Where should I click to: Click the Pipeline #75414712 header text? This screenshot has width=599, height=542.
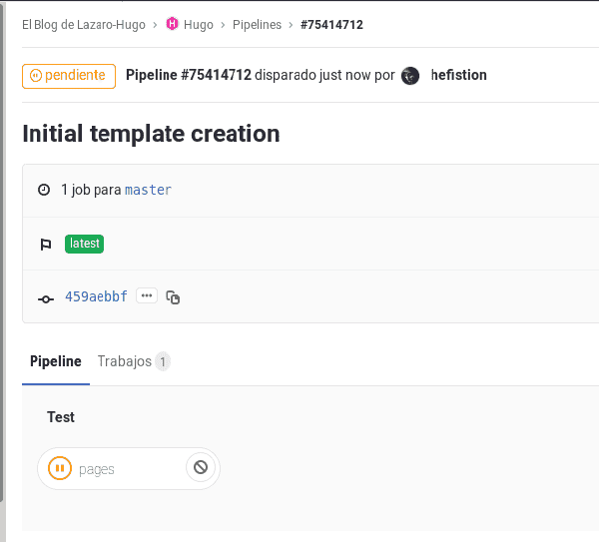(189, 75)
